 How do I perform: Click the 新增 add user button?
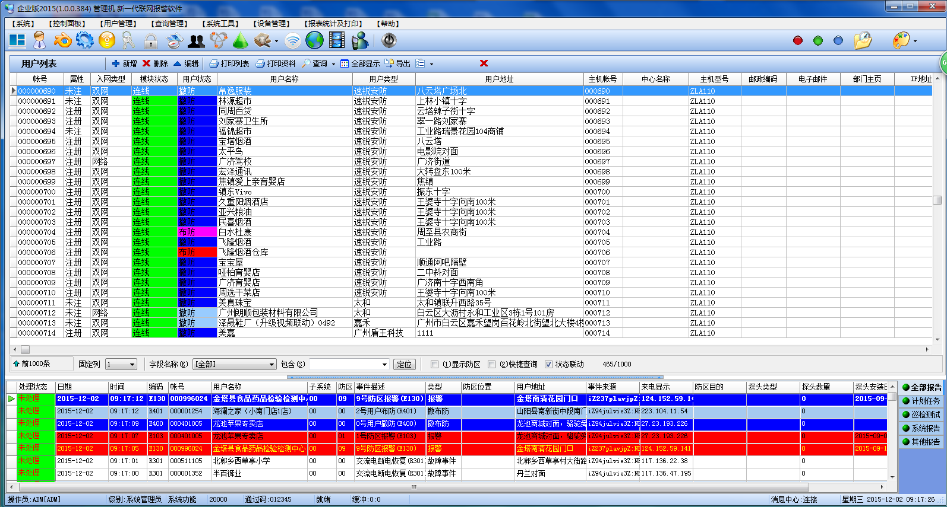point(124,63)
